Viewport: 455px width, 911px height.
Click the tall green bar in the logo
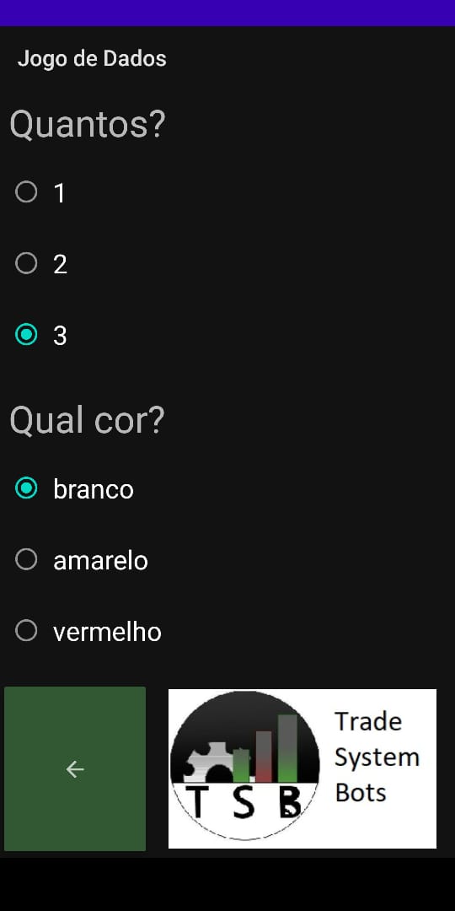pos(287,748)
